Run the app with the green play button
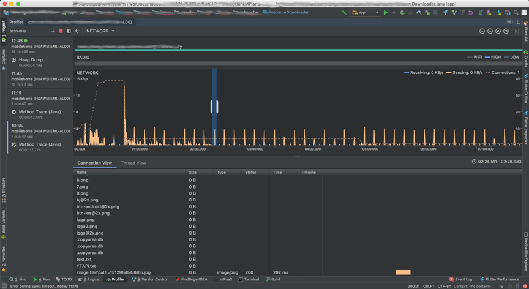The width and height of the screenshot is (529, 289). (386, 12)
